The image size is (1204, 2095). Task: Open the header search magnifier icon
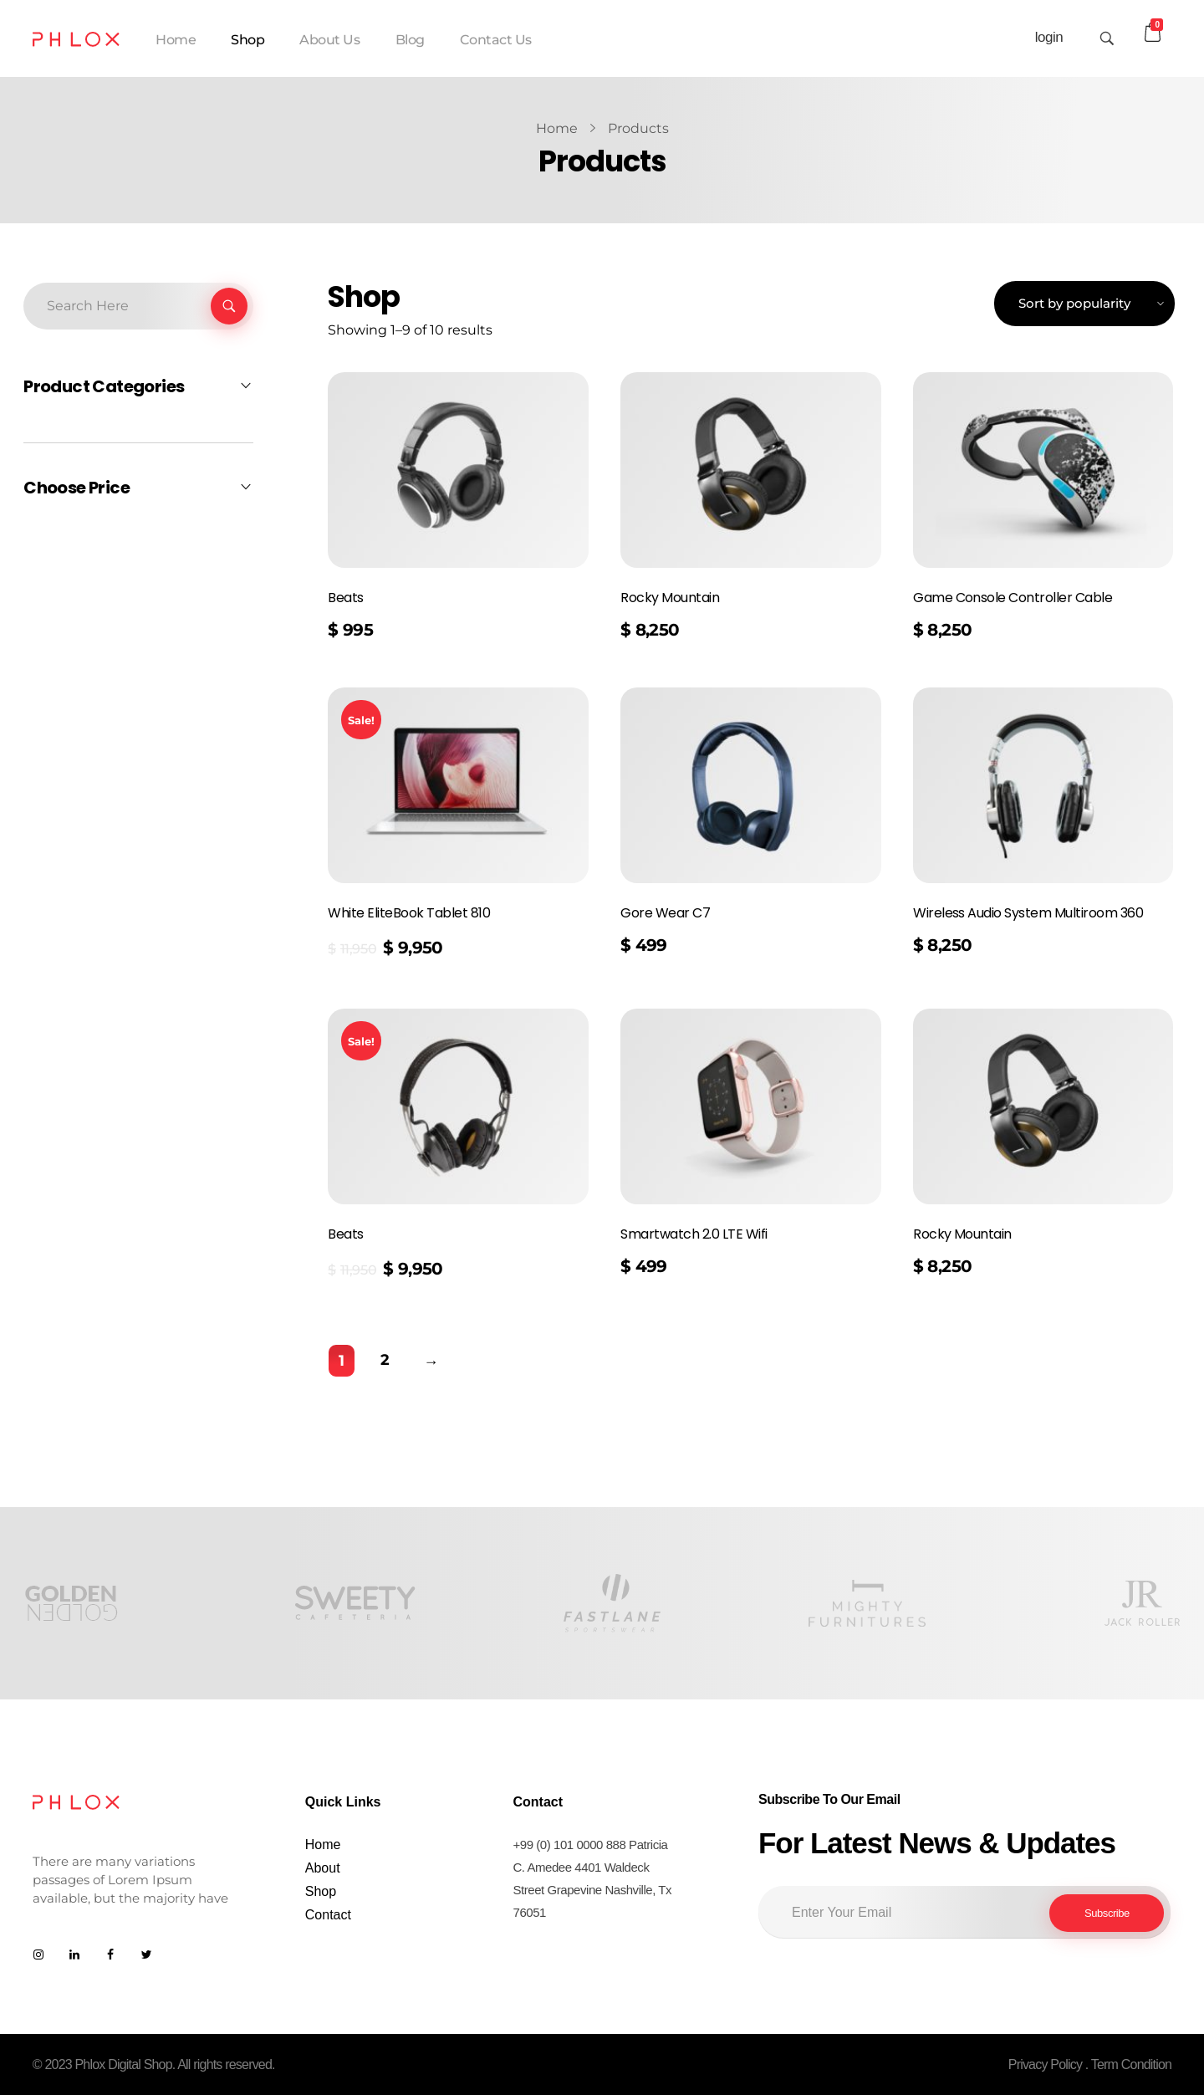1106,38
